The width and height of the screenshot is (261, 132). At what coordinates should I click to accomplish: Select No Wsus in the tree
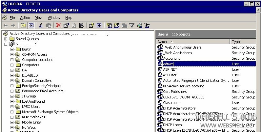pos(29,127)
